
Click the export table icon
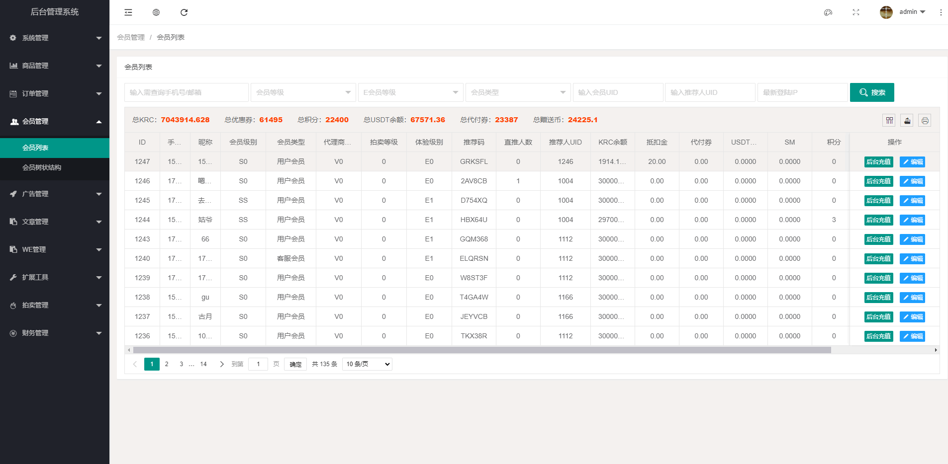pos(907,120)
